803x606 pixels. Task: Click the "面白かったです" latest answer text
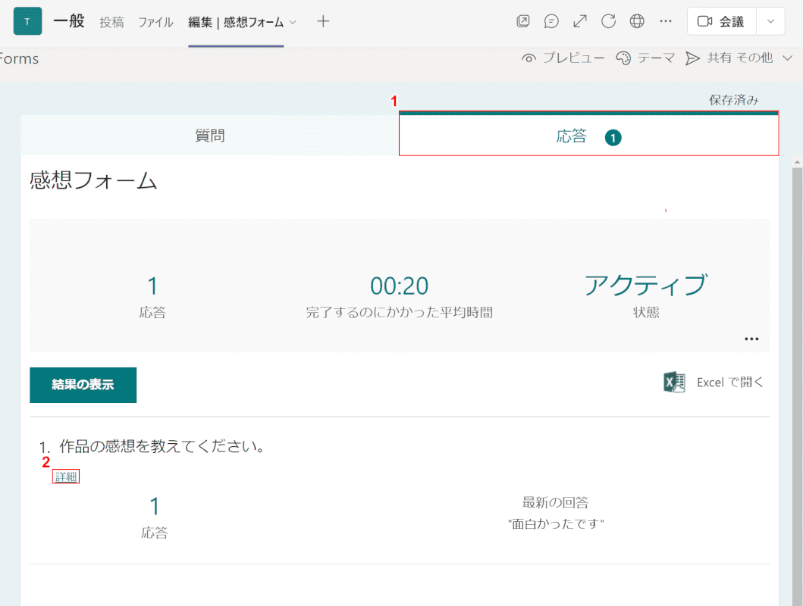pos(556,523)
